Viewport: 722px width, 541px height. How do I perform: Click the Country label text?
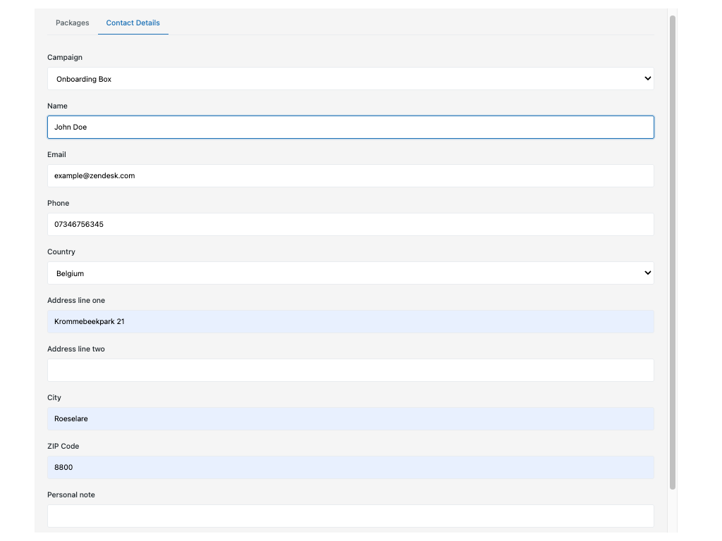[x=61, y=251]
